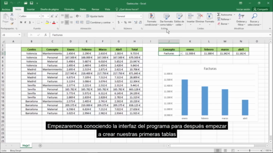Screen dimensions: 273x153
Task: Toggle align text right
Action: [71, 23]
